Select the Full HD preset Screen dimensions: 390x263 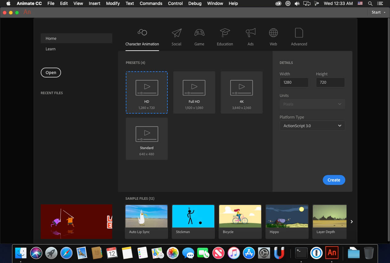tap(194, 92)
